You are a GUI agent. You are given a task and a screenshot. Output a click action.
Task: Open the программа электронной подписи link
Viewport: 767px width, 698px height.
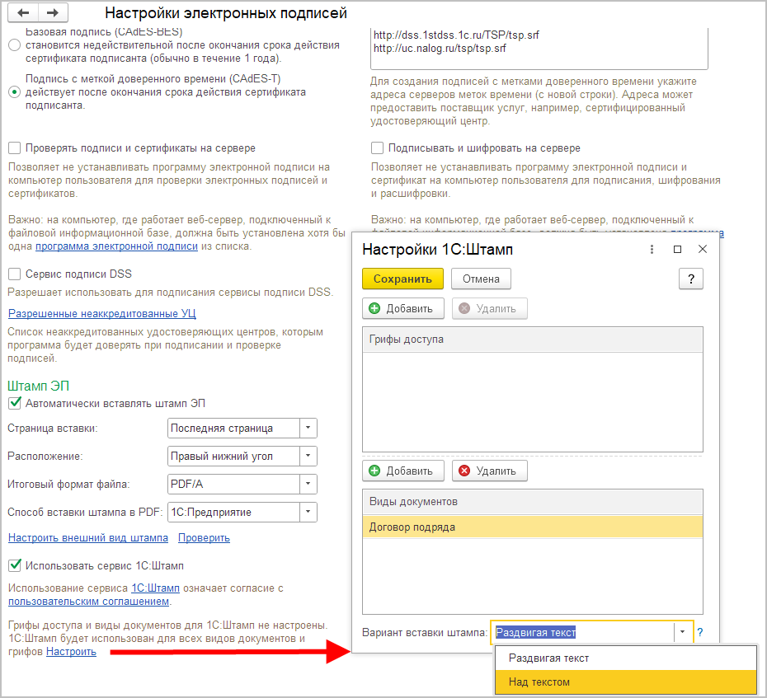pos(116,246)
